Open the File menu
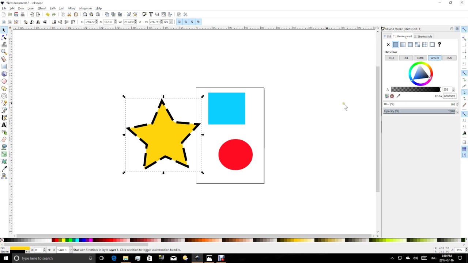The height and width of the screenshot is (263, 468). coord(4,8)
